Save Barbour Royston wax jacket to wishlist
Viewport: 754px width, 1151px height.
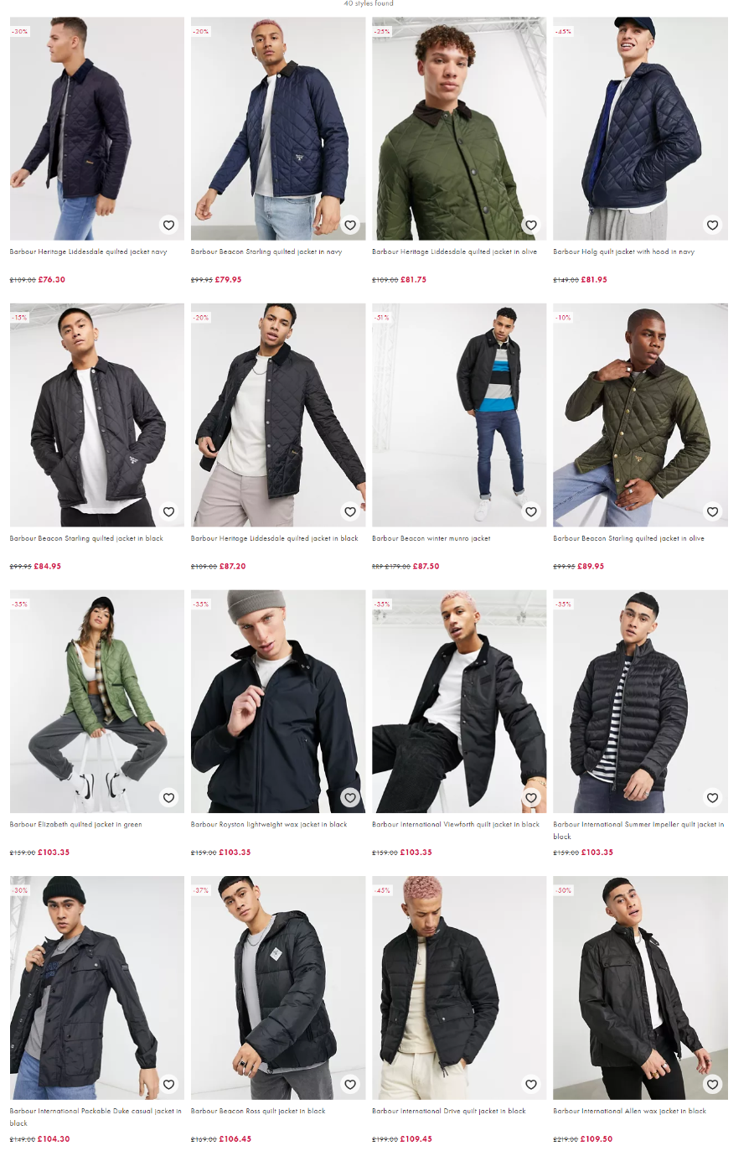(350, 797)
